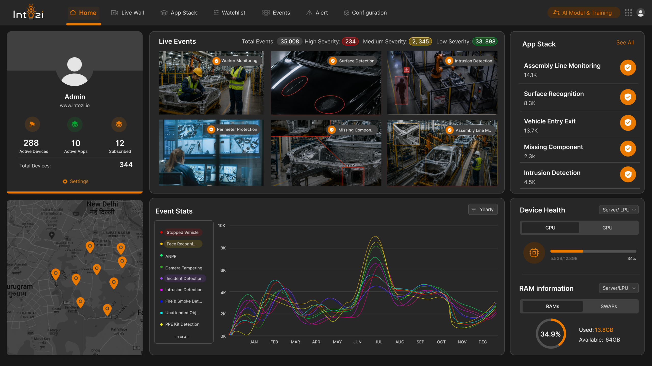The image size is (652, 366).
Task: Click the Alert triangle icon
Action: click(309, 13)
